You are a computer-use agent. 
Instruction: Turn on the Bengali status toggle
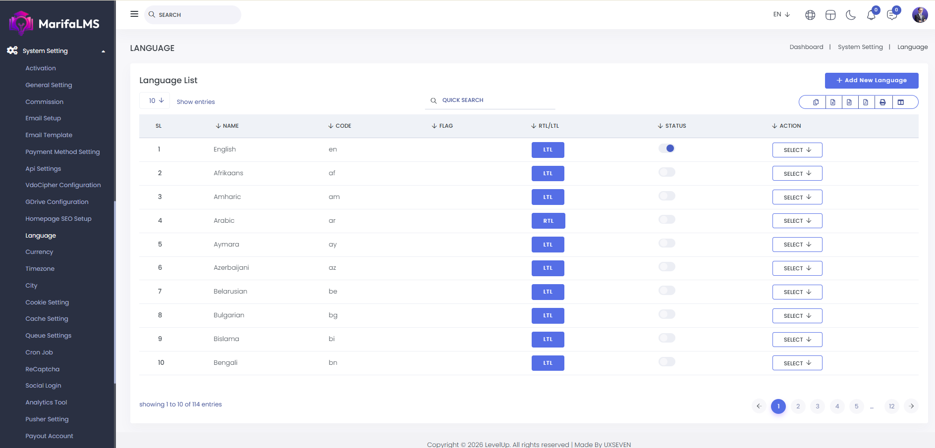click(666, 362)
